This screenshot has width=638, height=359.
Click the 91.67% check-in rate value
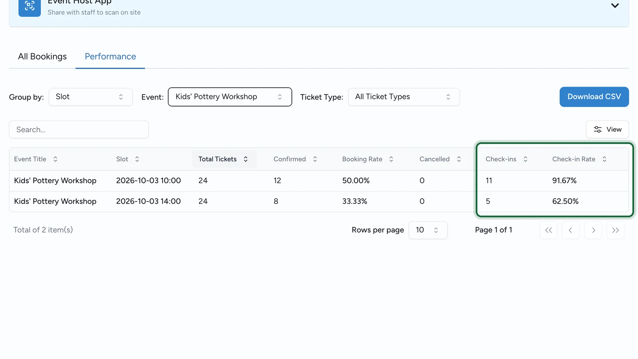click(564, 181)
